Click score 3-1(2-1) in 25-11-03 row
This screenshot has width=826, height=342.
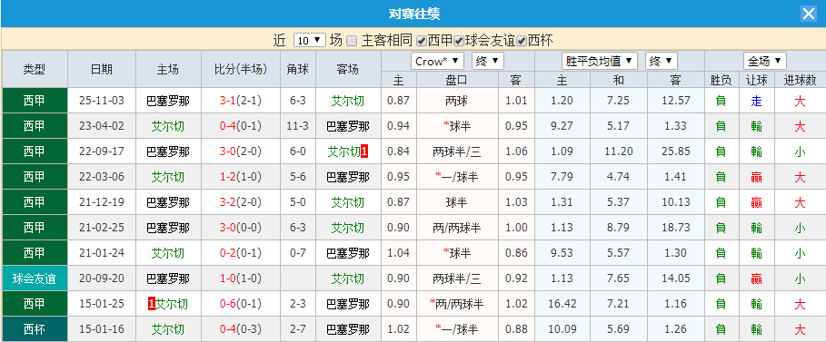[241, 101]
